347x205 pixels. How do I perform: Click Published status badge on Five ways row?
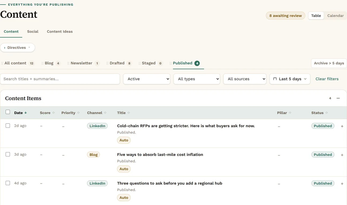point(323,155)
